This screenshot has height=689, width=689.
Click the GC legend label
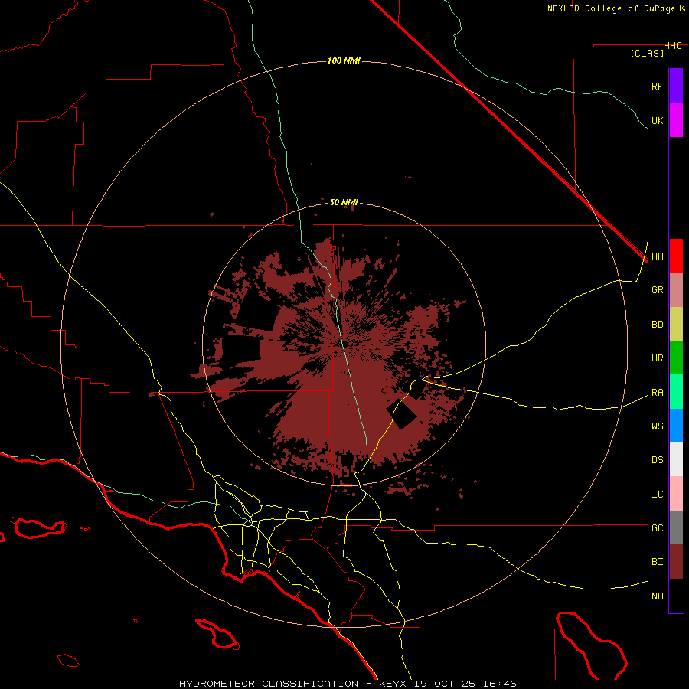(657, 528)
